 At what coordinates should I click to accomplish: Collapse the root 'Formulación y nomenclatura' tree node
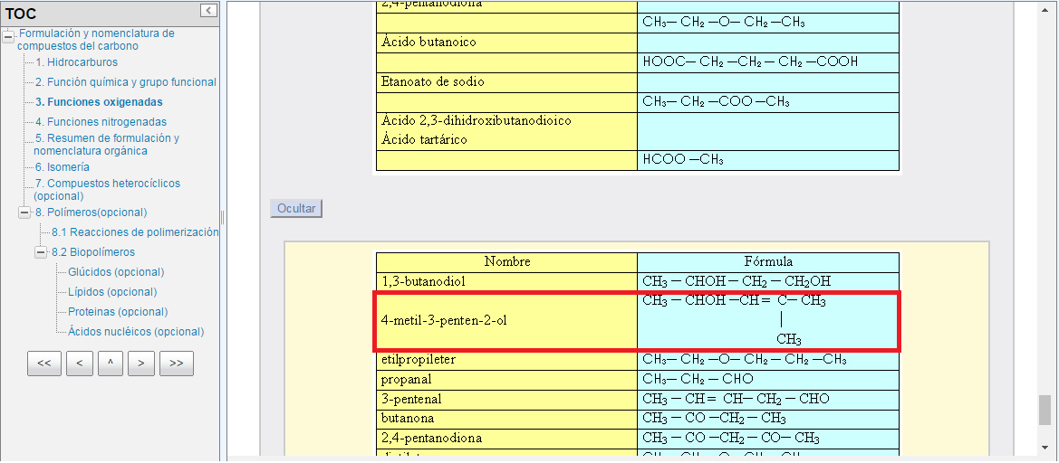point(8,37)
